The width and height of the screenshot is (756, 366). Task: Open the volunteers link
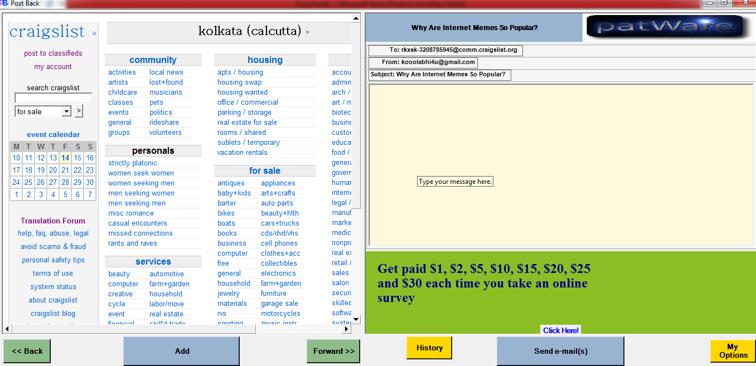[x=166, y=133]
